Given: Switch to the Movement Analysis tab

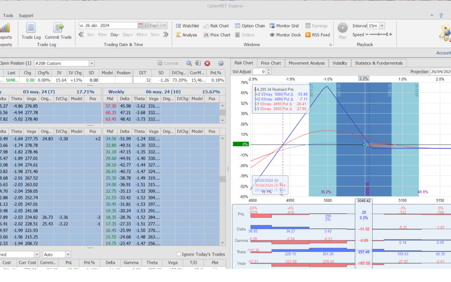Looking at the screenshot, I should coord(307,63).
